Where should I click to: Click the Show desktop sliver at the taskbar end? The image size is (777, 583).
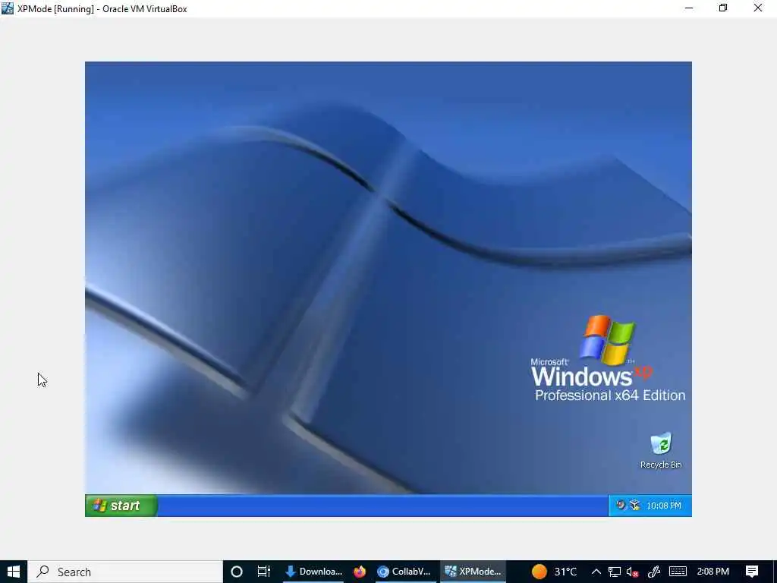[x=775, y=572]
